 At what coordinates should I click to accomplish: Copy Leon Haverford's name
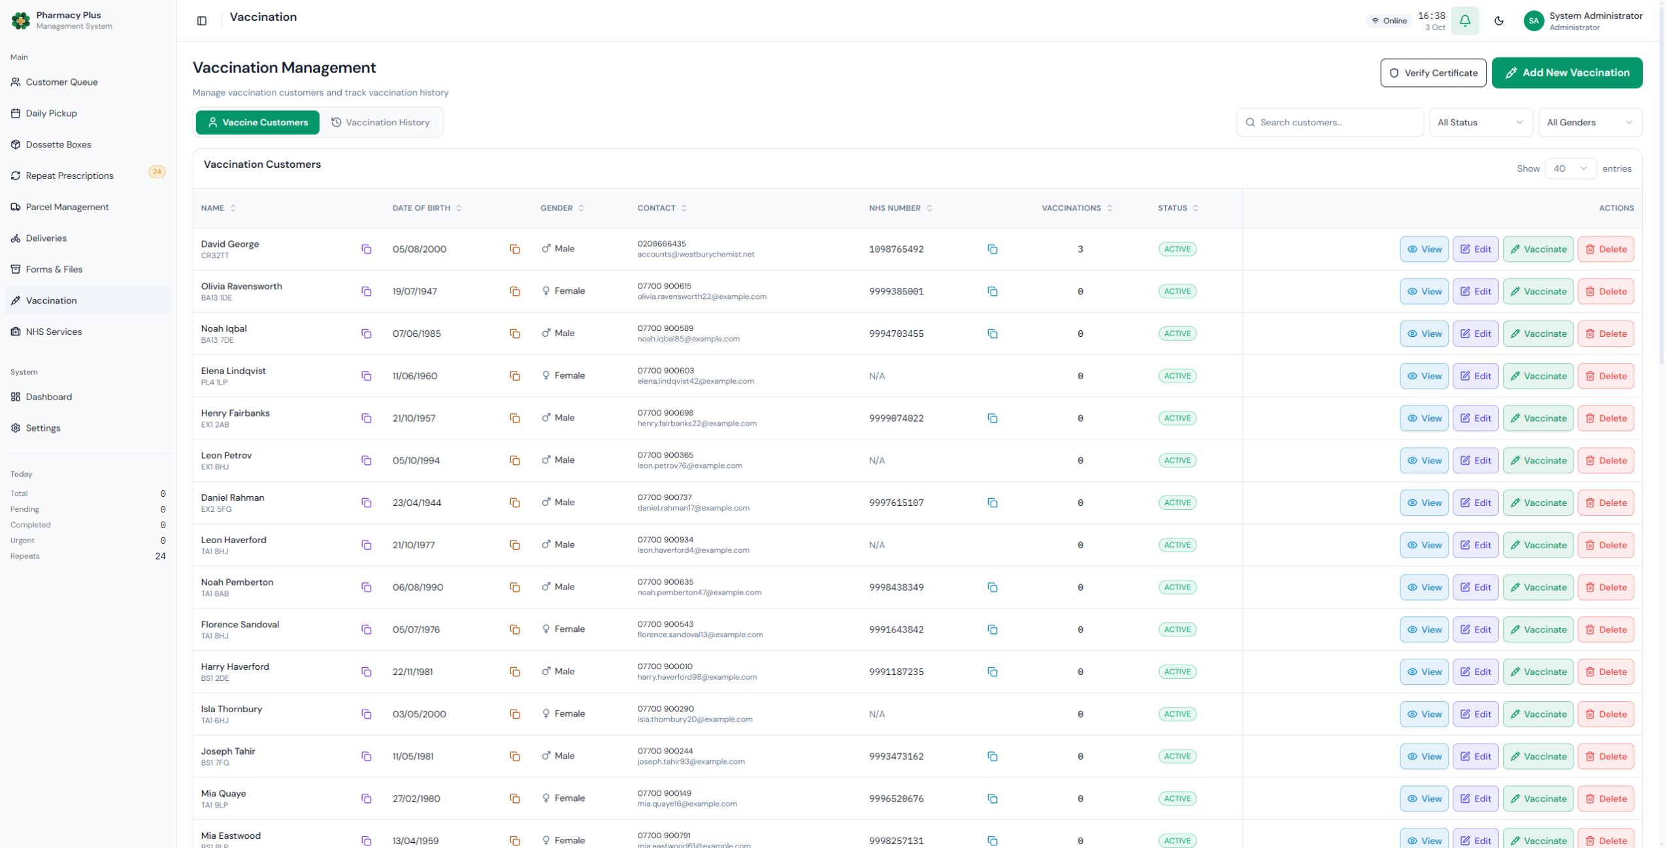click(x=367, y=545)
